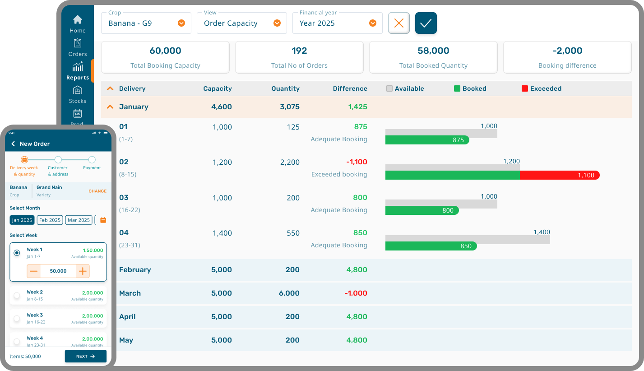Confirm filters with the checkmark button

(426, 23)
